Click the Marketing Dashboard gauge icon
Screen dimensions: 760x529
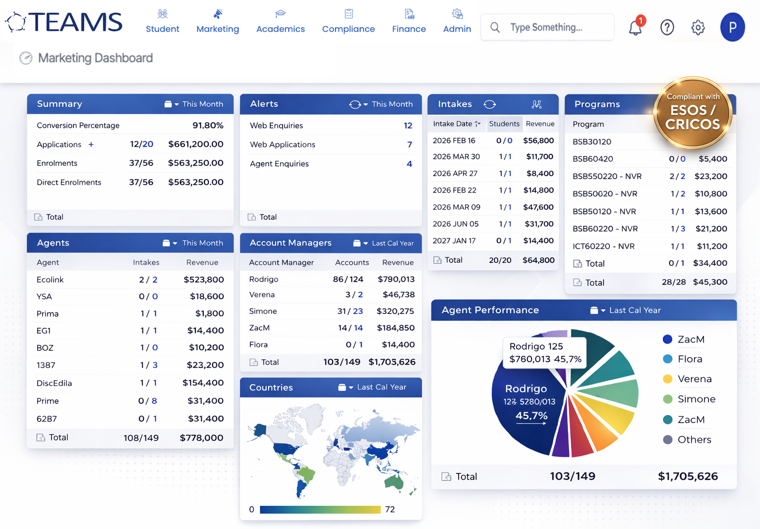(26, 58)
